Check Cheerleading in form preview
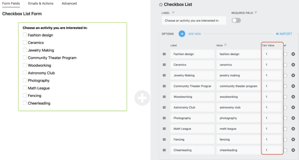This screenshot has width=299, height=160. [x=25, y=103]
